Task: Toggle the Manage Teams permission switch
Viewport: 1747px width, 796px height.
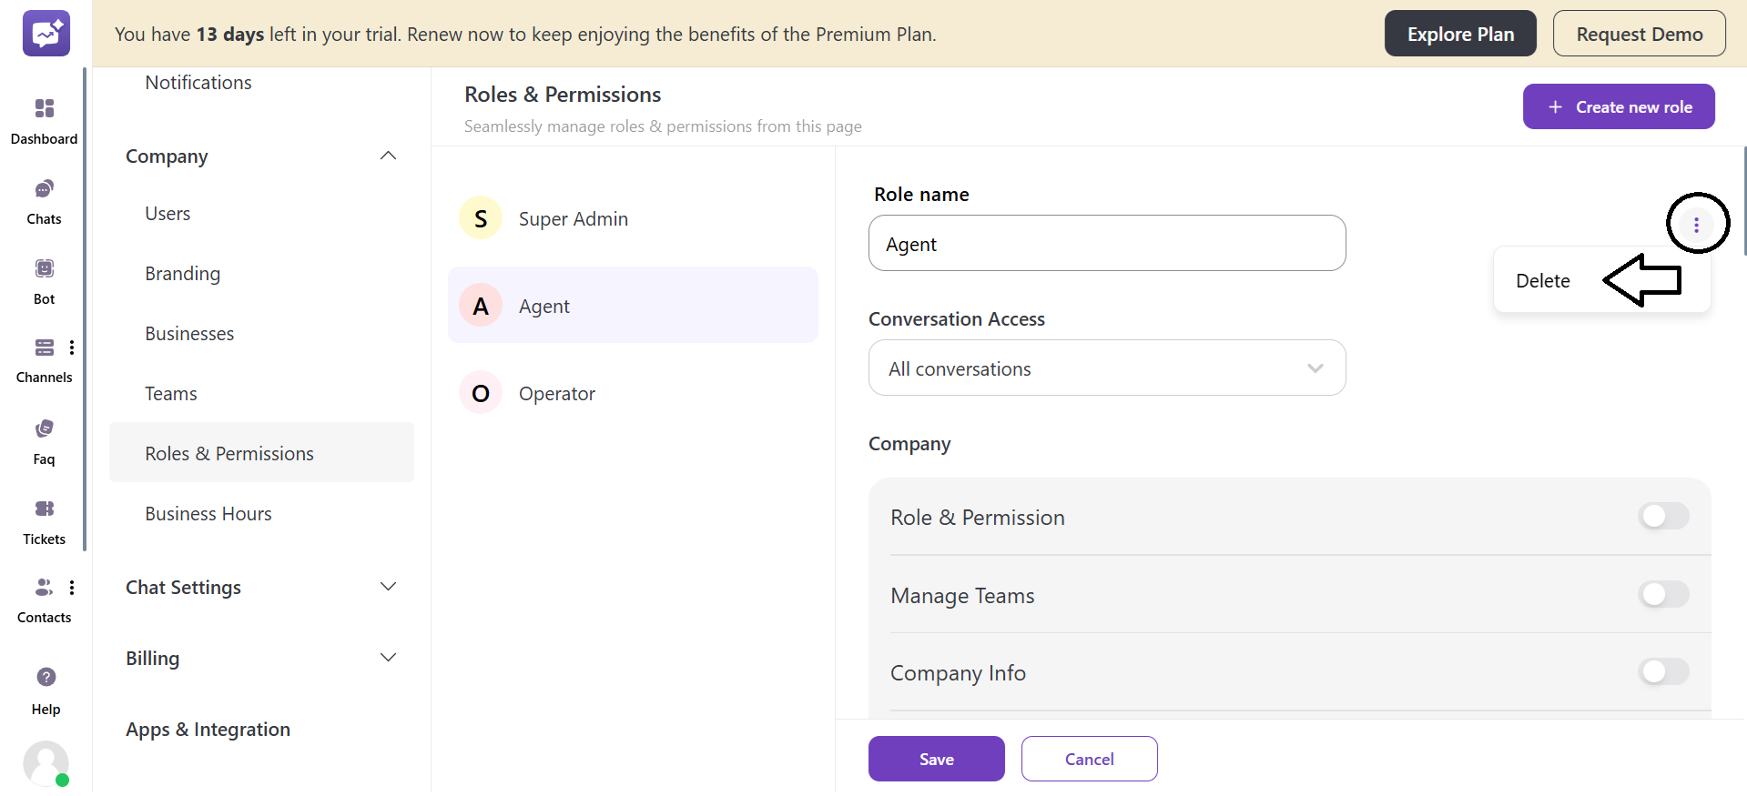Action: pyautogui.click(x=1662, y=595)
